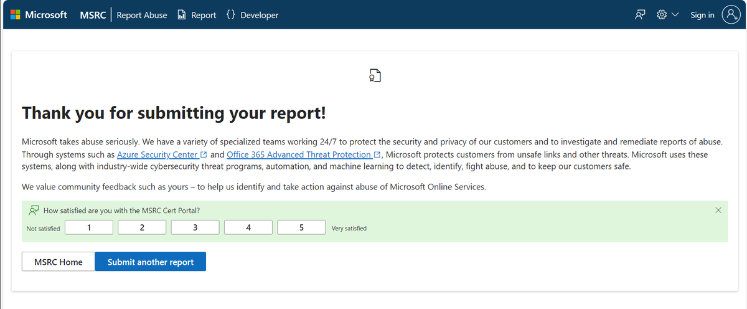Rate satisfaction as 2
Viewport: 747px width, 309px height.
coord(142,227)
